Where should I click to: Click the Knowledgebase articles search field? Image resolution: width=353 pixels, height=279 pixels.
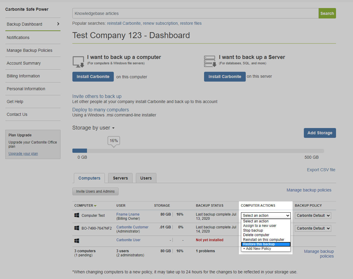pyautogui.click(x=195, y=13)
